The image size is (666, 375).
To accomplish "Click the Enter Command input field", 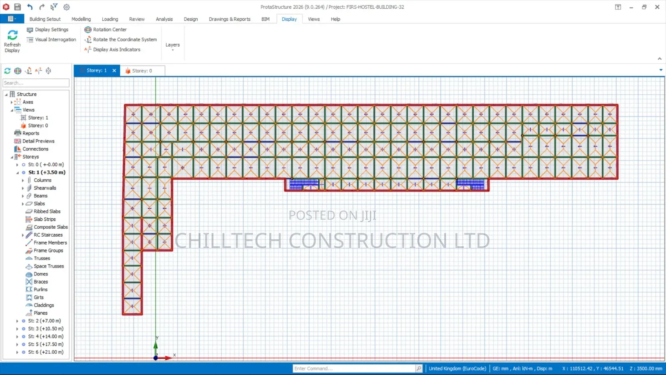I will tap(354, 368).
